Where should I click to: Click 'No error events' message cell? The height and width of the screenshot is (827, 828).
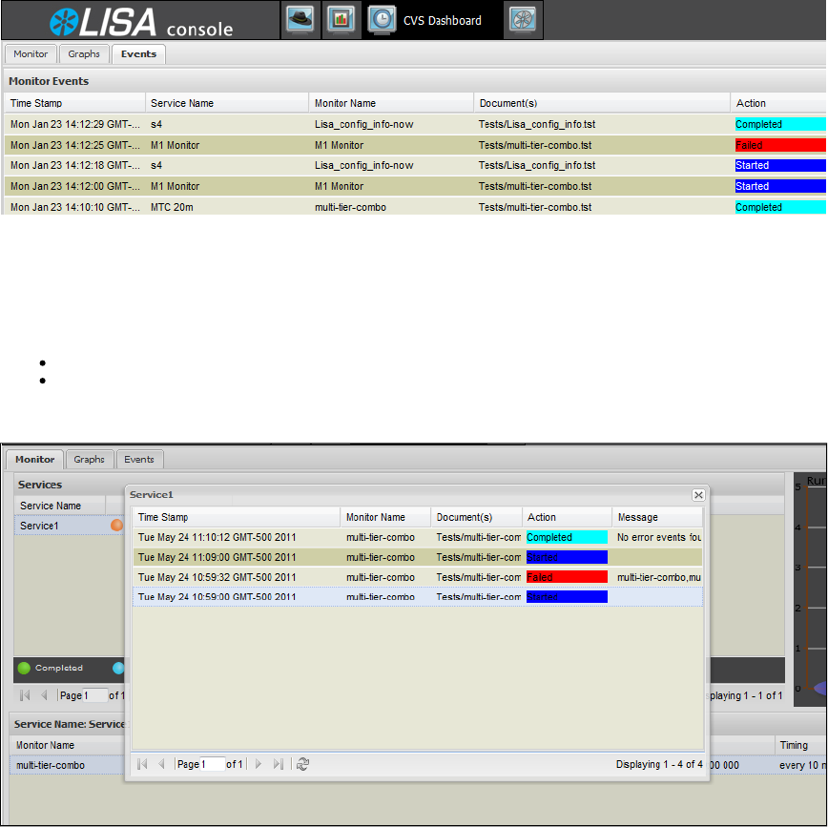[658, 537]
